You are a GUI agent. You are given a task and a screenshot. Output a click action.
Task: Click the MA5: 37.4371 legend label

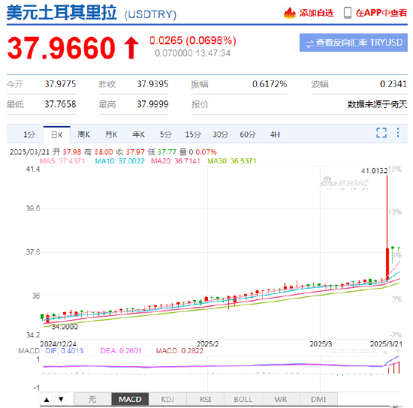62,161
